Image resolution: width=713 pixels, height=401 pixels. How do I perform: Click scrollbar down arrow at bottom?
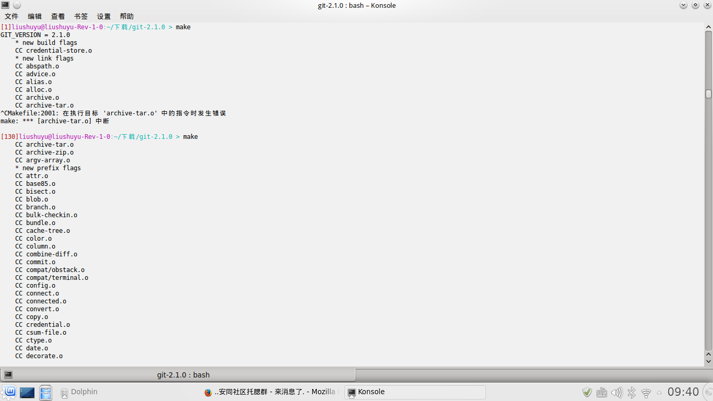click(x=708, y=361)
